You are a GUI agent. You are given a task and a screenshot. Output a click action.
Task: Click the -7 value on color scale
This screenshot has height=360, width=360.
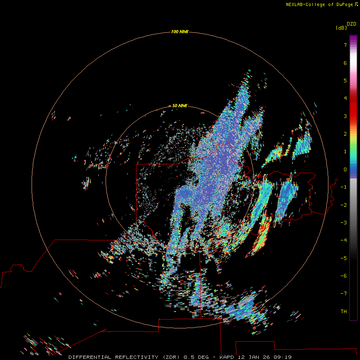click(344, 294)
